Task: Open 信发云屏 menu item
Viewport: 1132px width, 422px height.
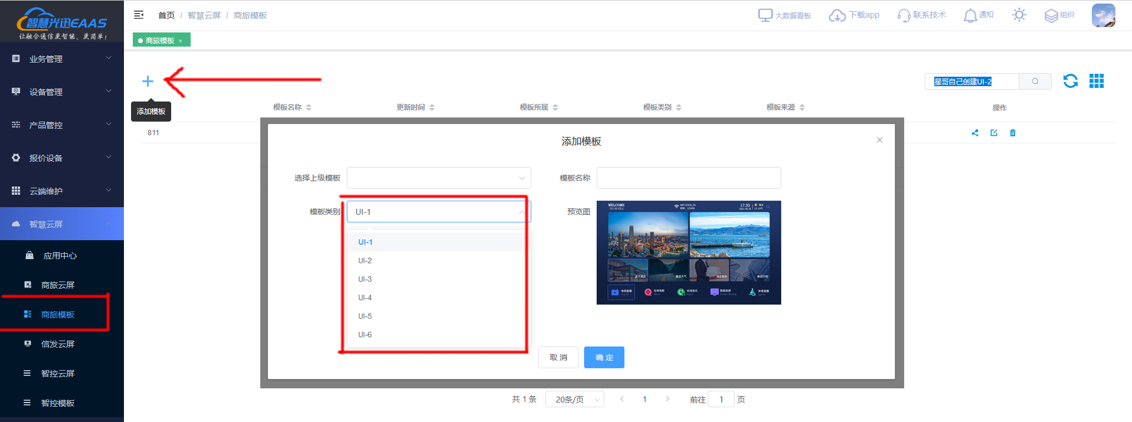Action: click(x=58, y=344)
